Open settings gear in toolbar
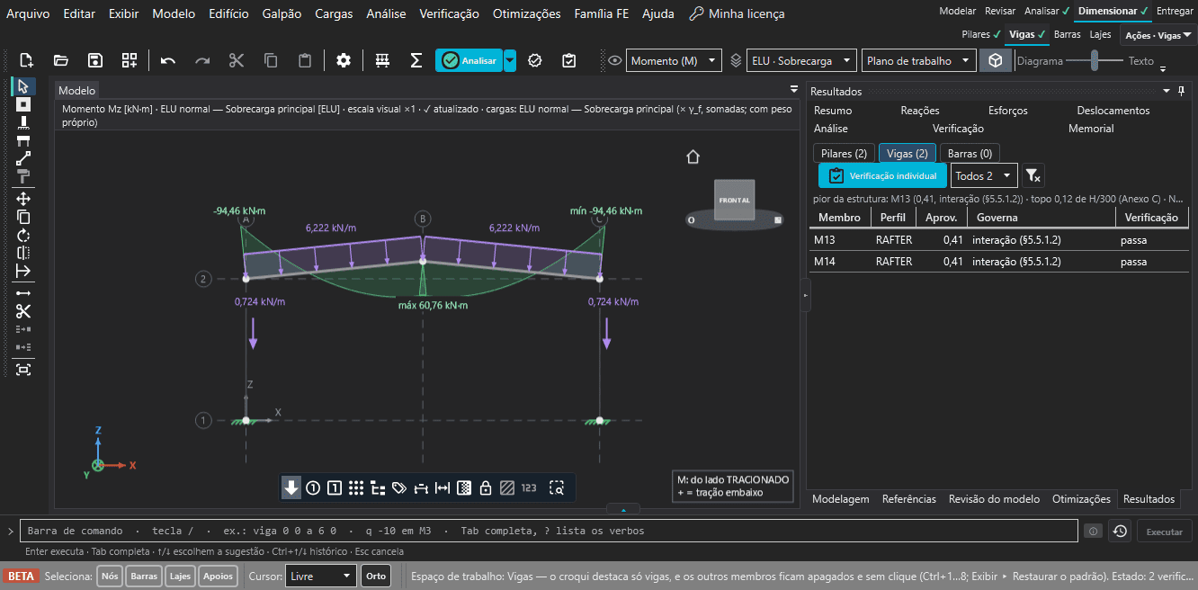The height and width of the screenshot is (590, 1198). (x=344, y=60)
